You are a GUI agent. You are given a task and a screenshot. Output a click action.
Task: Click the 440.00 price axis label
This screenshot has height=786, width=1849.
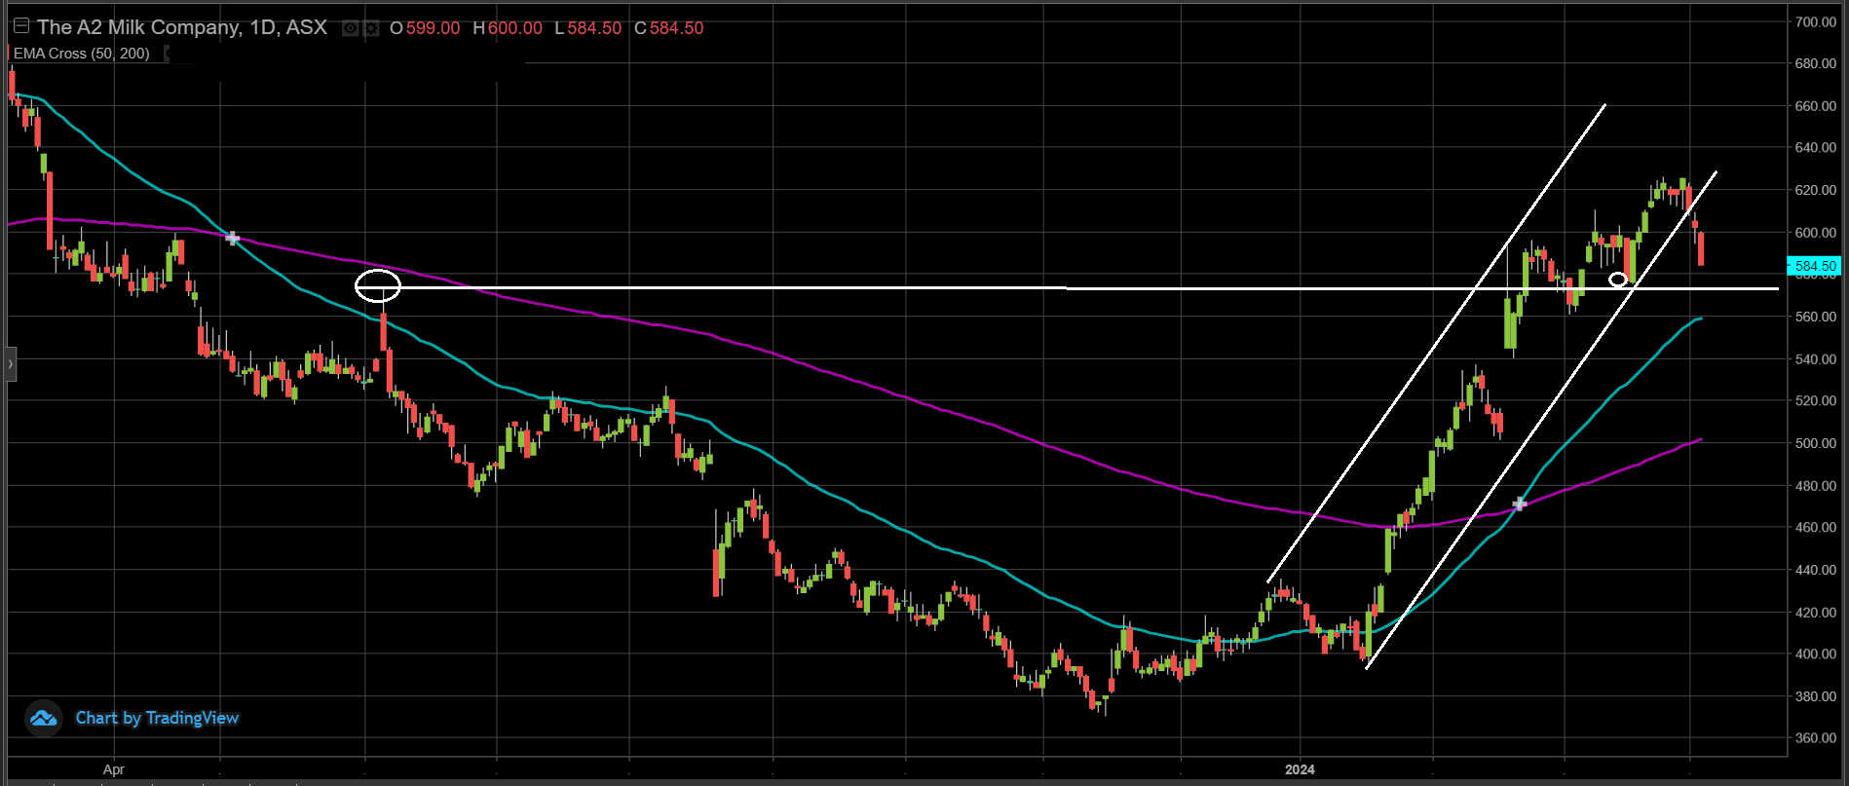coord(1816,570)
